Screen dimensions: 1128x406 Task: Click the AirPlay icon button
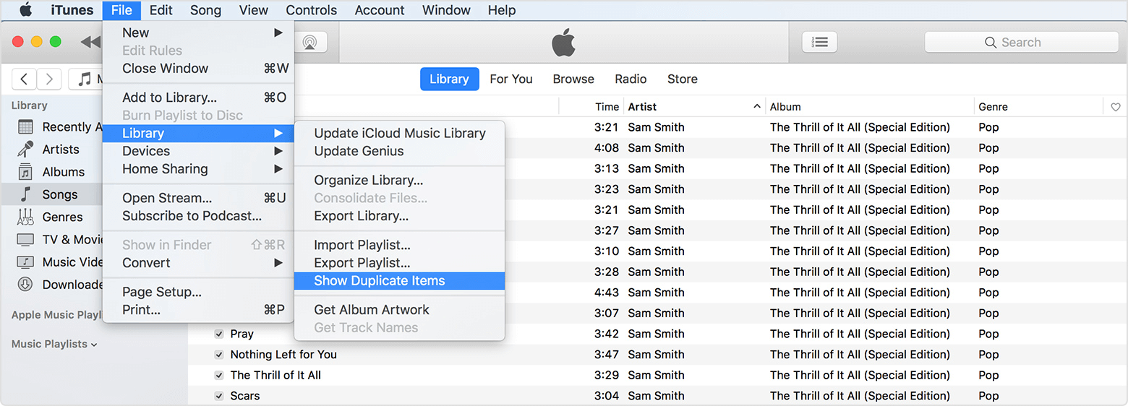pyautogui.click(x=309, y=42)
